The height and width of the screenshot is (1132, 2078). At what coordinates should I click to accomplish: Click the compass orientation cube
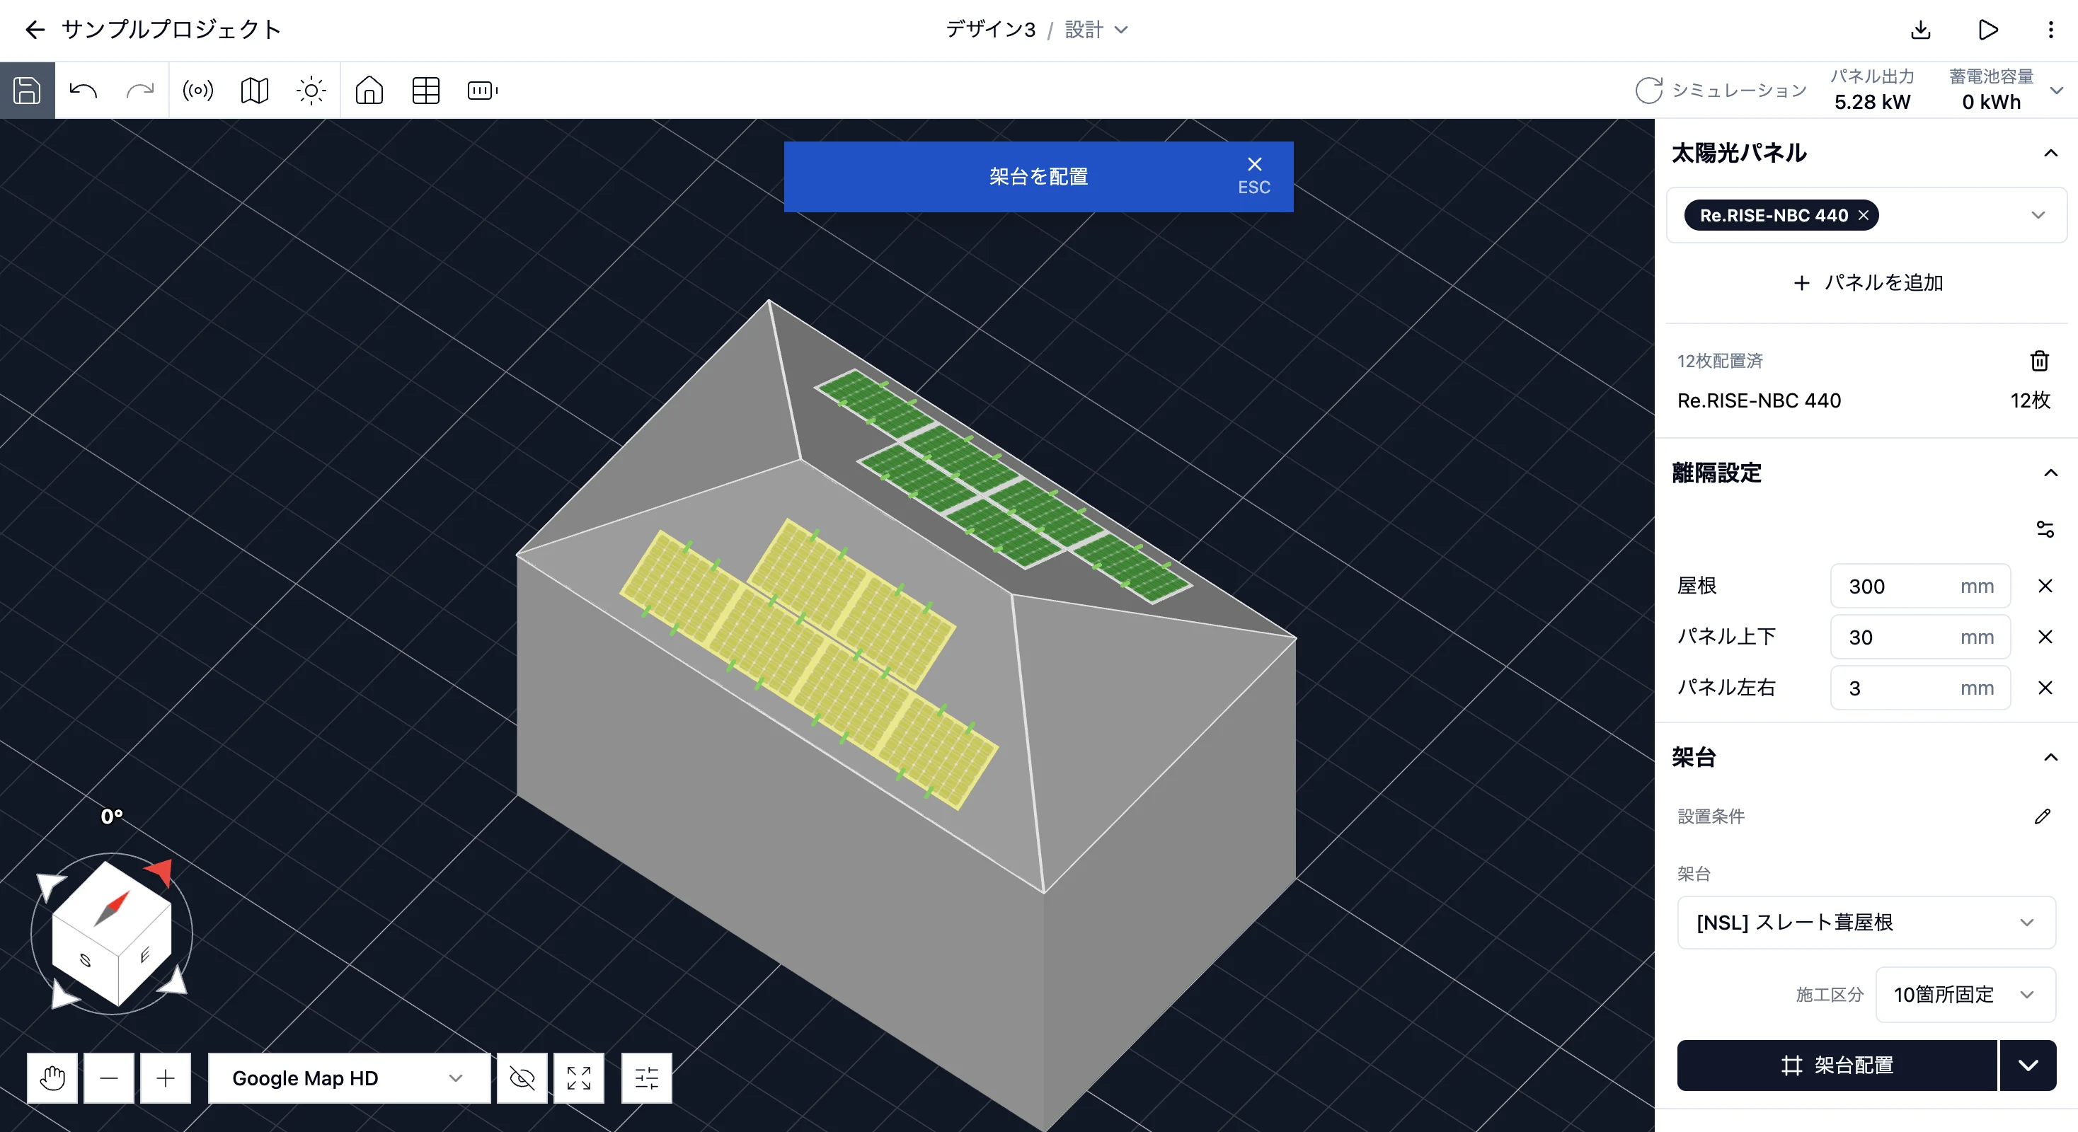[112, 934]
